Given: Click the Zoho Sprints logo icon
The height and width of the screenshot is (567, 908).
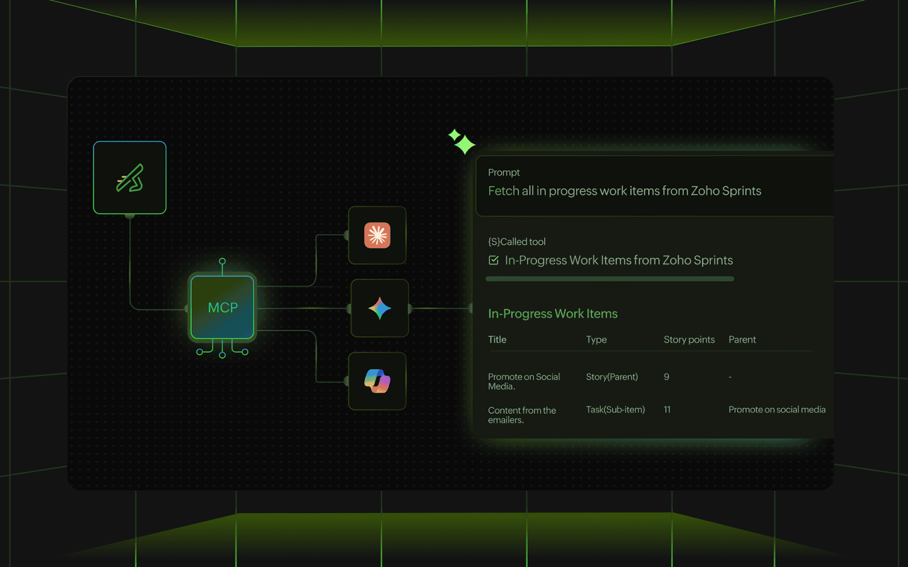Looking at the screenshot, I should 129,178.
